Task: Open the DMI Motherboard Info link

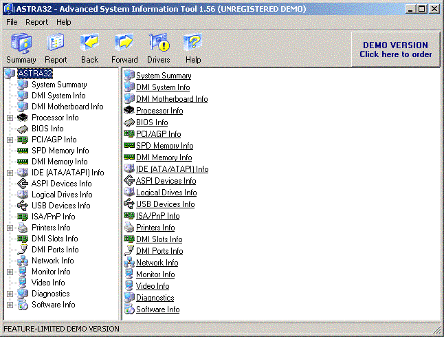Action: [172, 99]
